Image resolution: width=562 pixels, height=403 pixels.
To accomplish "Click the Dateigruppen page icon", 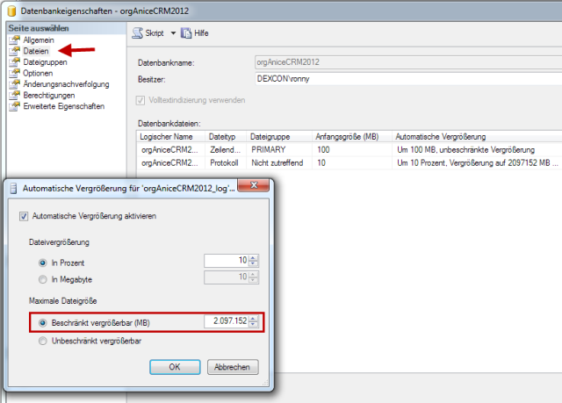I will point(14,62).
